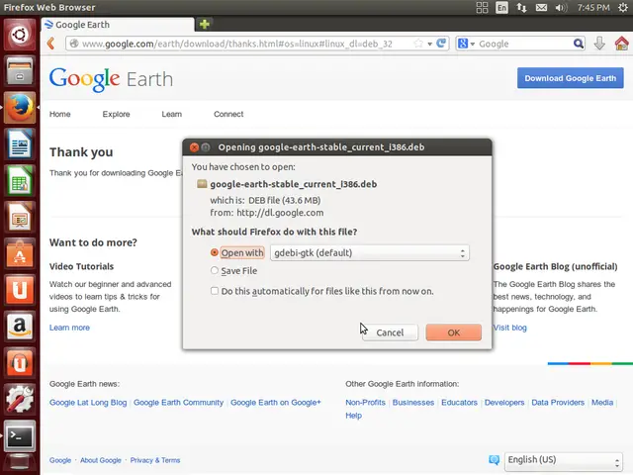Open the Connect navigation item
Viewport: 633px width, 475px height.
228,114
